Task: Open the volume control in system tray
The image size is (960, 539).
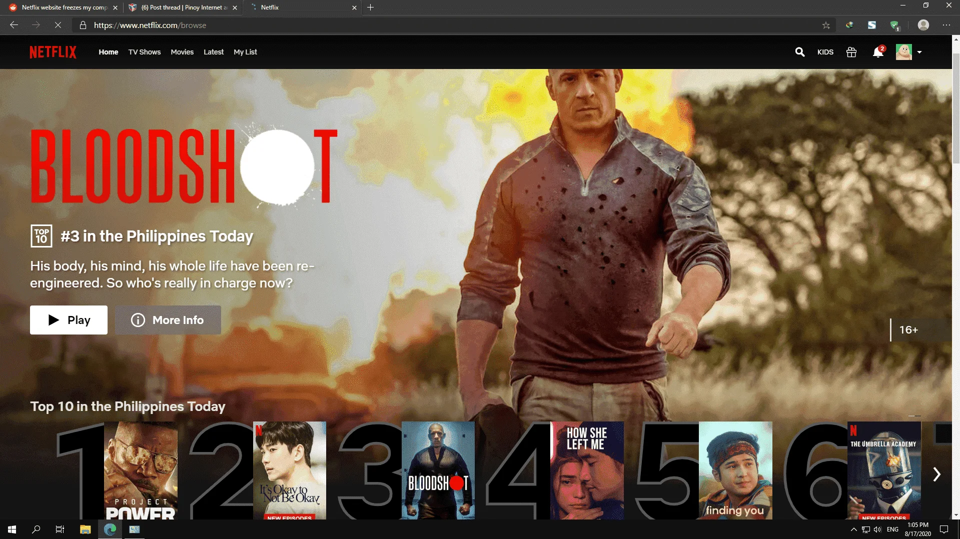Action: [x=877, y=529]
